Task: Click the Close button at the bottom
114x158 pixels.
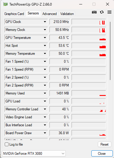Action: coord(102,154)
